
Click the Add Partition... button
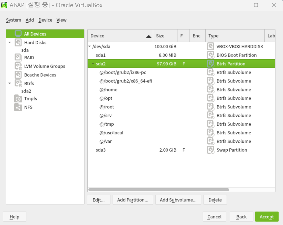click(133, 200)
